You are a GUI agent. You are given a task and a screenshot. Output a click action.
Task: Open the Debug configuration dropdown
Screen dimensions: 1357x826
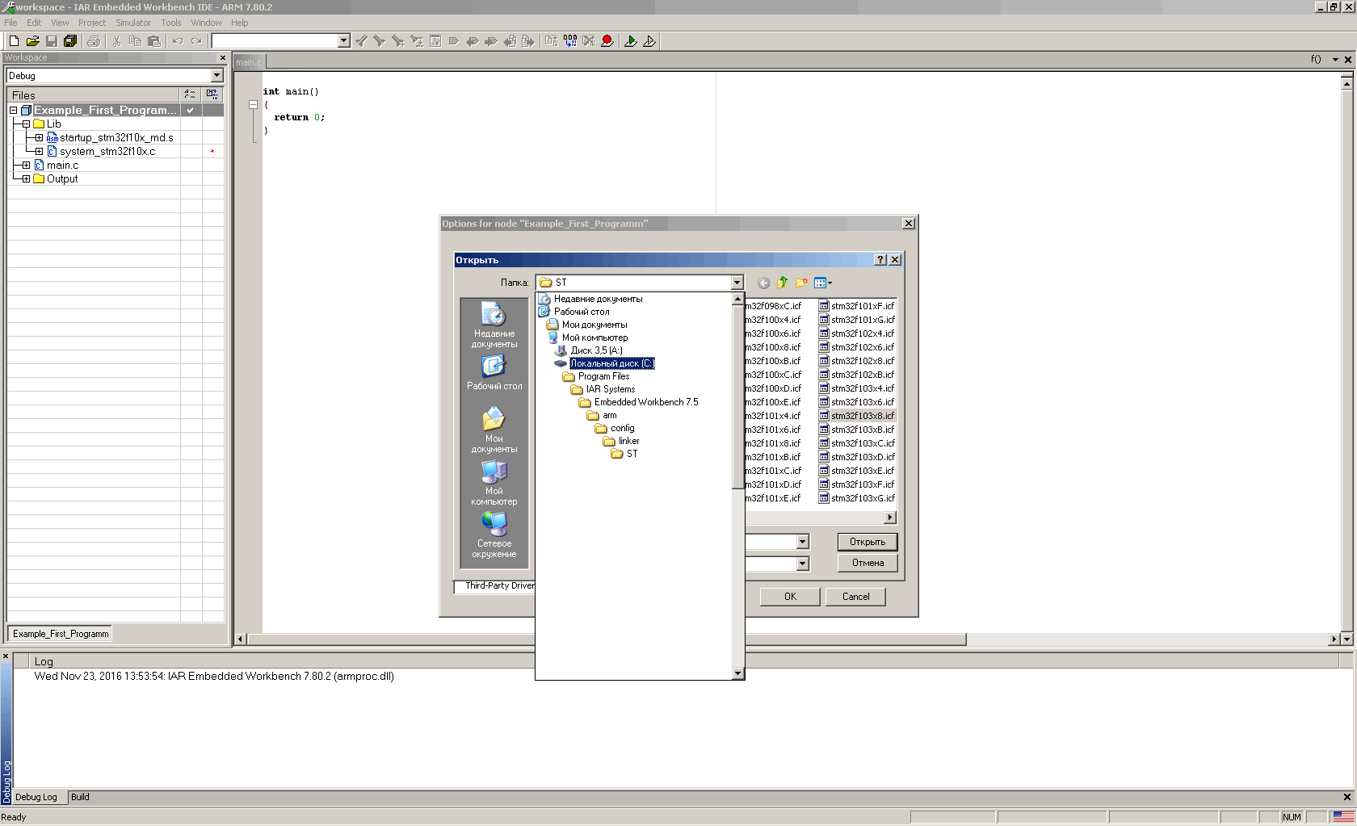[x=216, y=76]
